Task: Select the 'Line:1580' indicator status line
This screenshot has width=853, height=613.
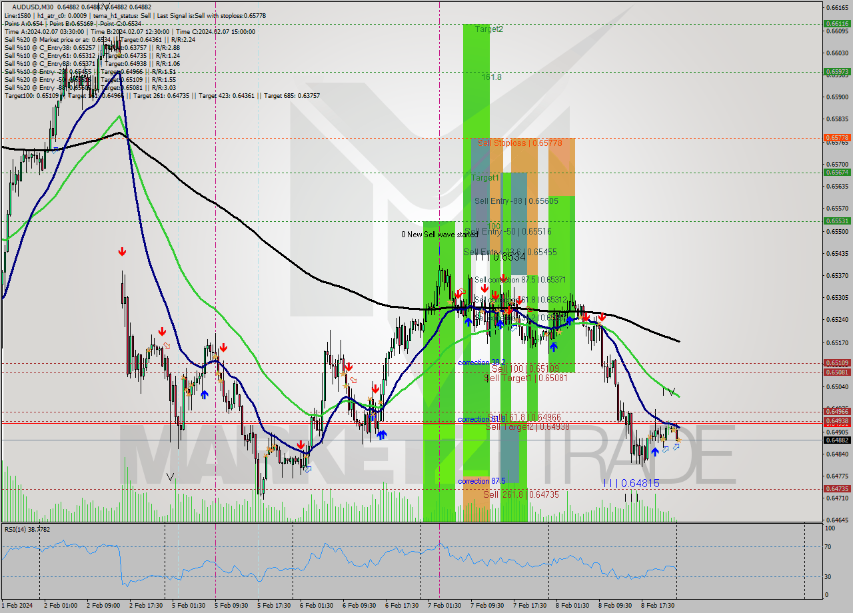Action: click(135, 15)
